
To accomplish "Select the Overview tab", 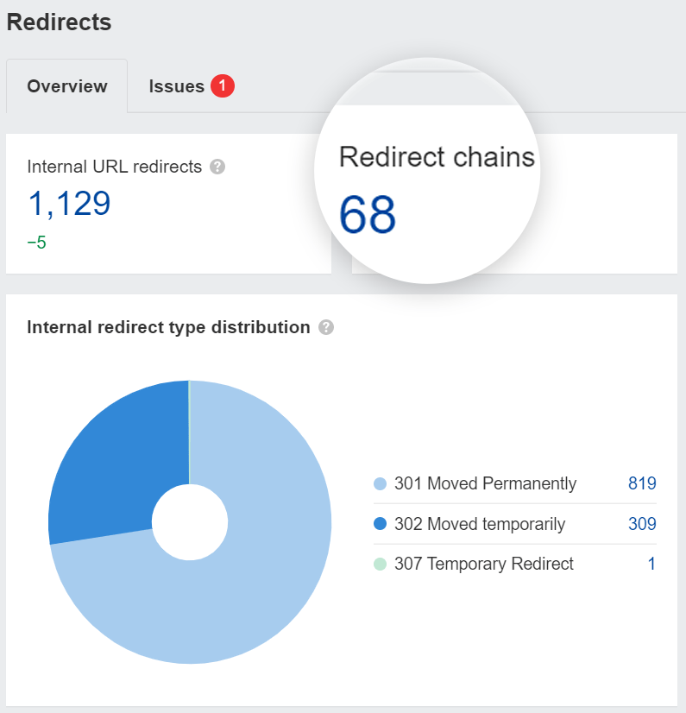I will coord(66,86).
